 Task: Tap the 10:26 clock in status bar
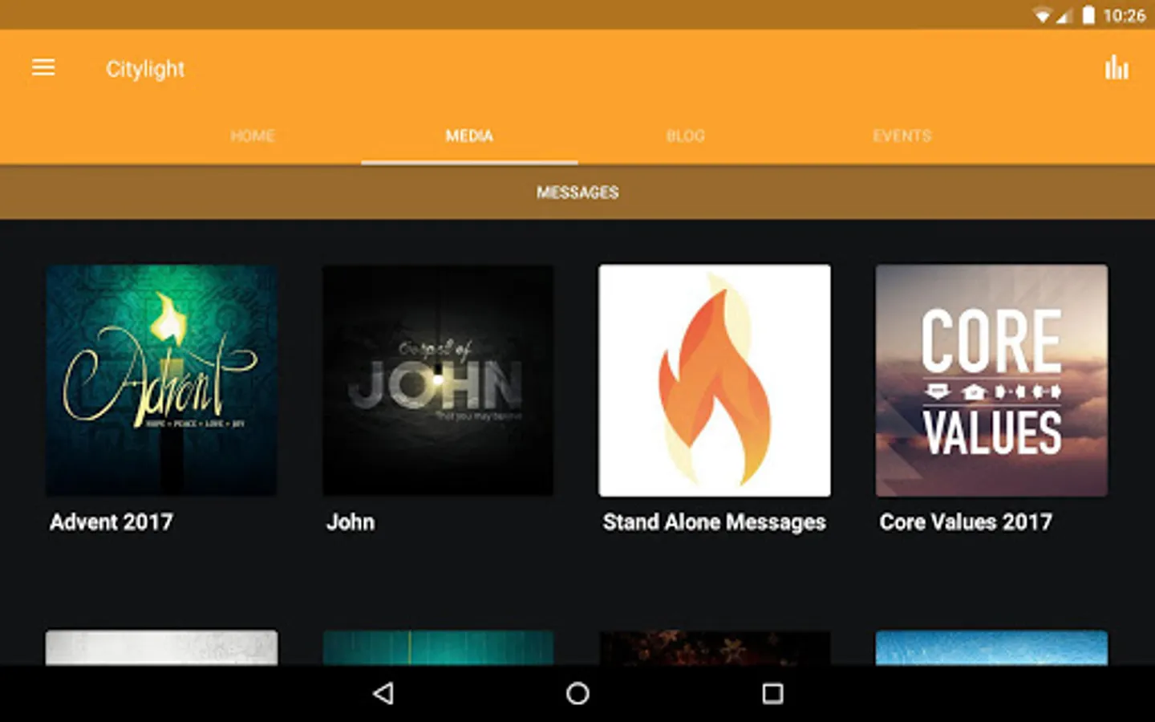(x=1124, y=15)
